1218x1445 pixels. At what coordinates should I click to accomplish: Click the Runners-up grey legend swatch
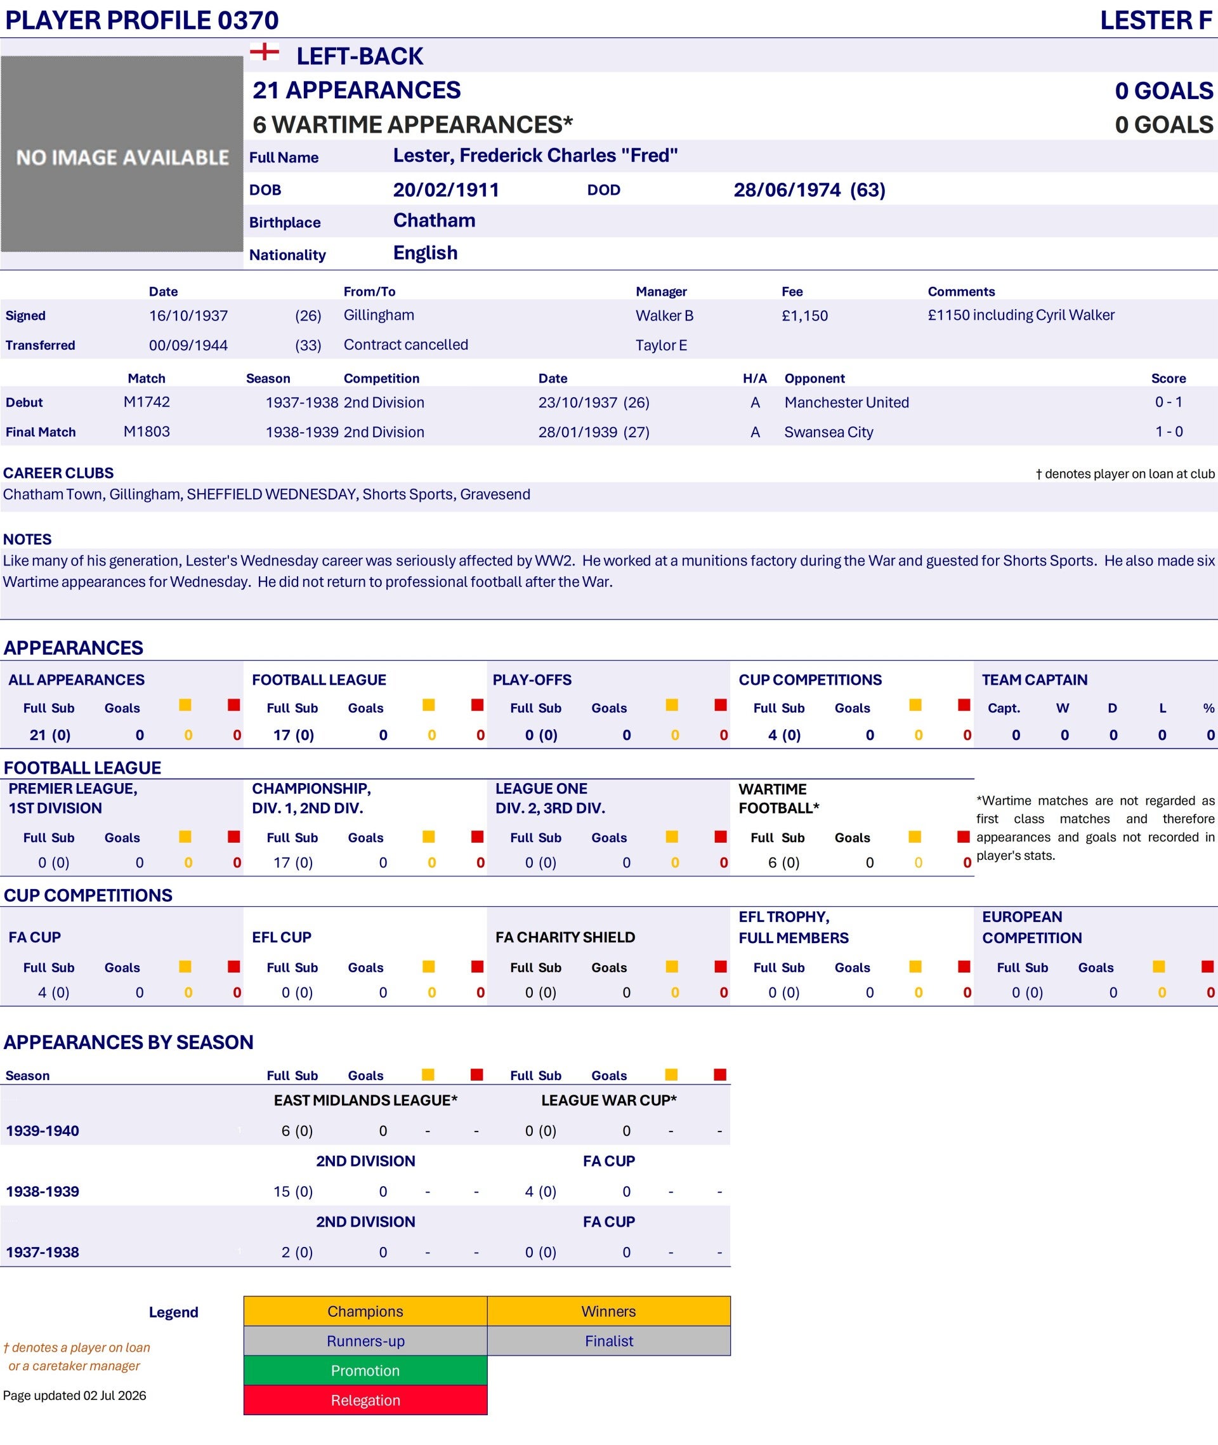pyautogui.click(x=365, y=1341)
